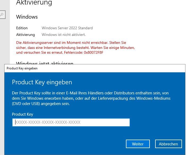Click the 'Aktivierung' row label

(26, 35)
